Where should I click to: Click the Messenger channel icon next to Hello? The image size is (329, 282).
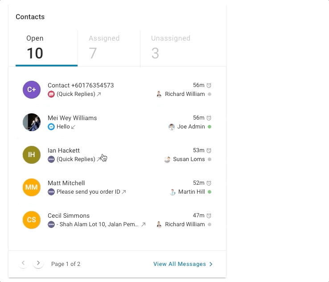click(51, 127)
